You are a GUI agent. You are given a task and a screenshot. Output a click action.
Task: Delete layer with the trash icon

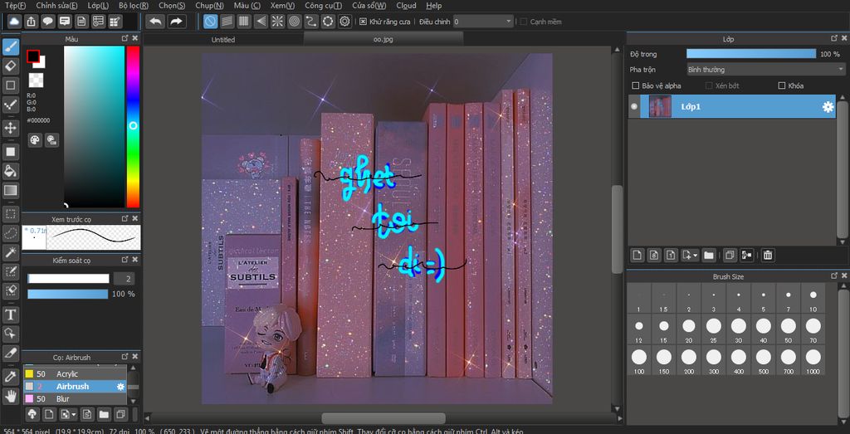(767, 255)
